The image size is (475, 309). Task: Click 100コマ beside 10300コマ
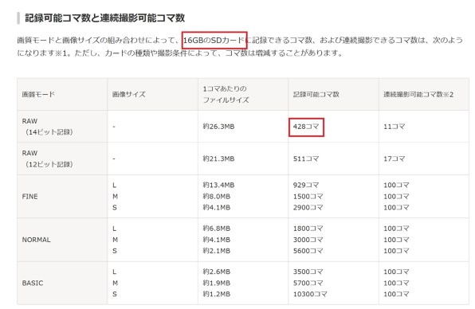point(396,294)
